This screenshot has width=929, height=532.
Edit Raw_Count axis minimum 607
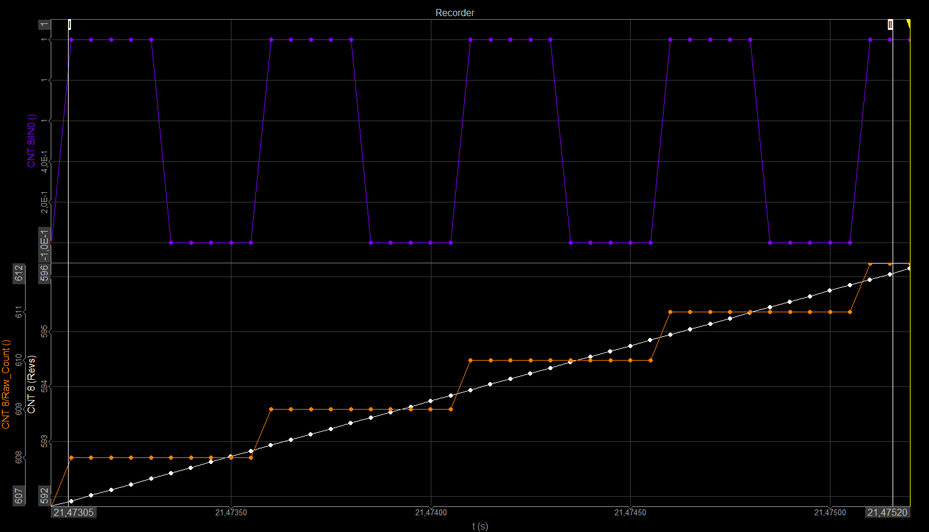[x=20, y=496]
